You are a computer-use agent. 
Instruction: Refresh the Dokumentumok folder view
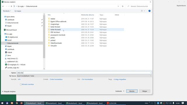click(123, 6)
